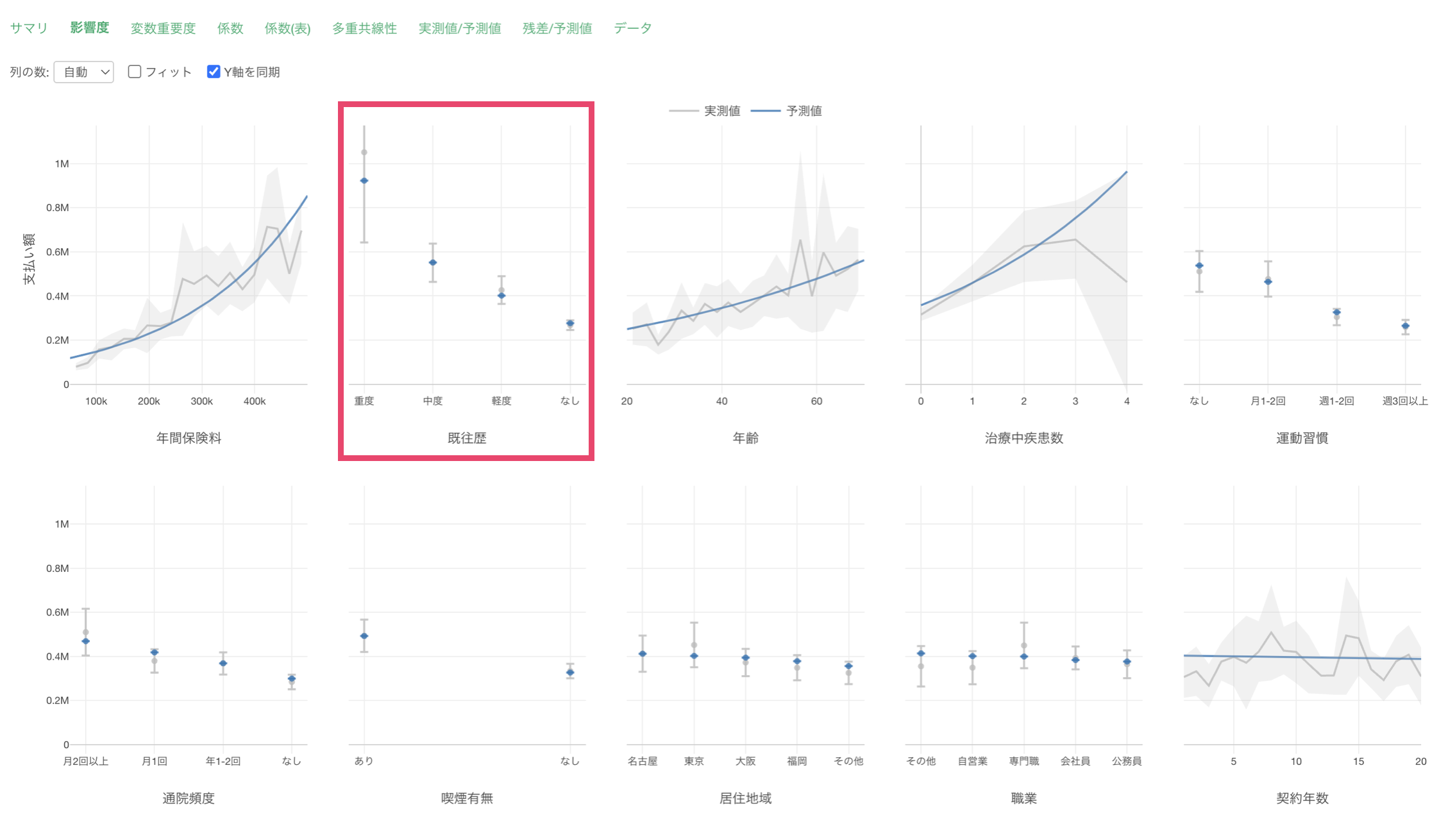This screenshot has width=1439, height=822.
Task: Click the 専門職 data point in 職業 chart
Action: point(1024,657)
